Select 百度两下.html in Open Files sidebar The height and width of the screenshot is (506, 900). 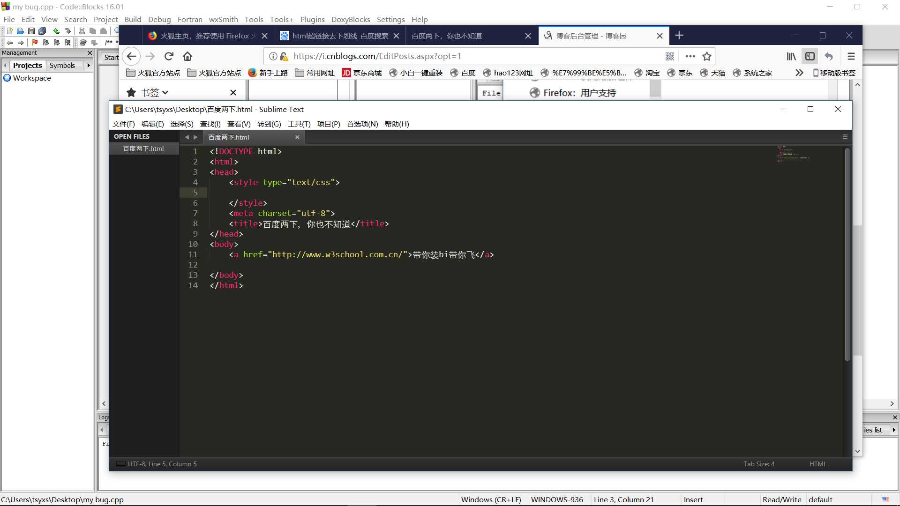point(144,149)
